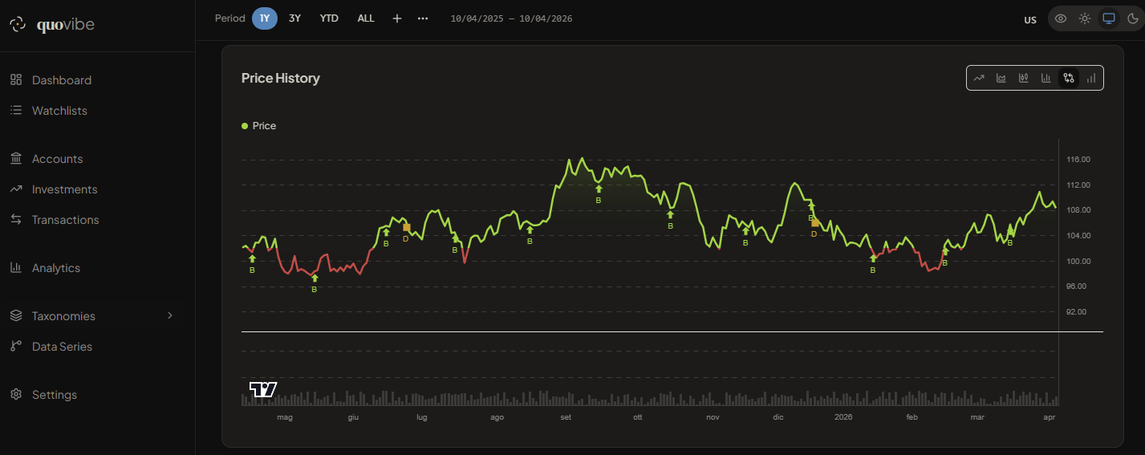Select the volume bars chart icon
1145x455 pixels.
point(1091,78)
